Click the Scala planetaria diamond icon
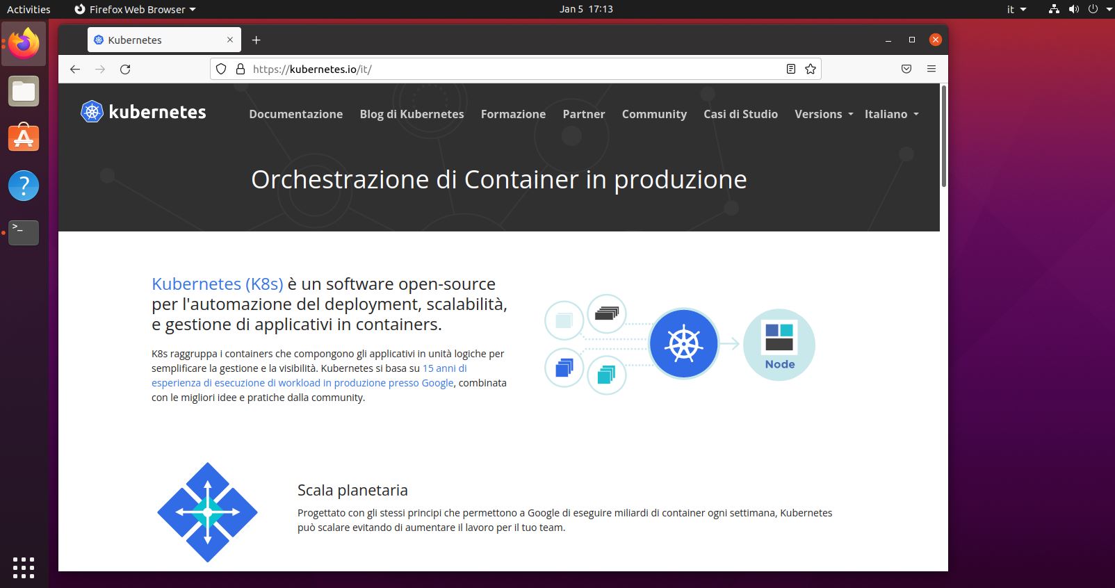 207,512
